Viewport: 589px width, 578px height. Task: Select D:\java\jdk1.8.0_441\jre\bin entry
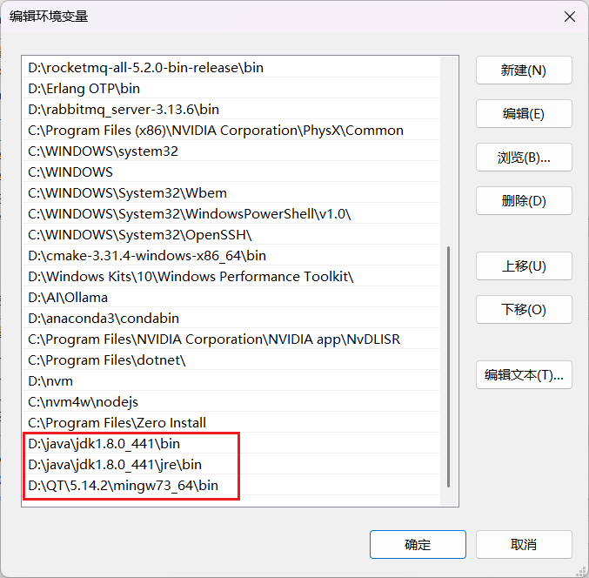coord(231,465)
